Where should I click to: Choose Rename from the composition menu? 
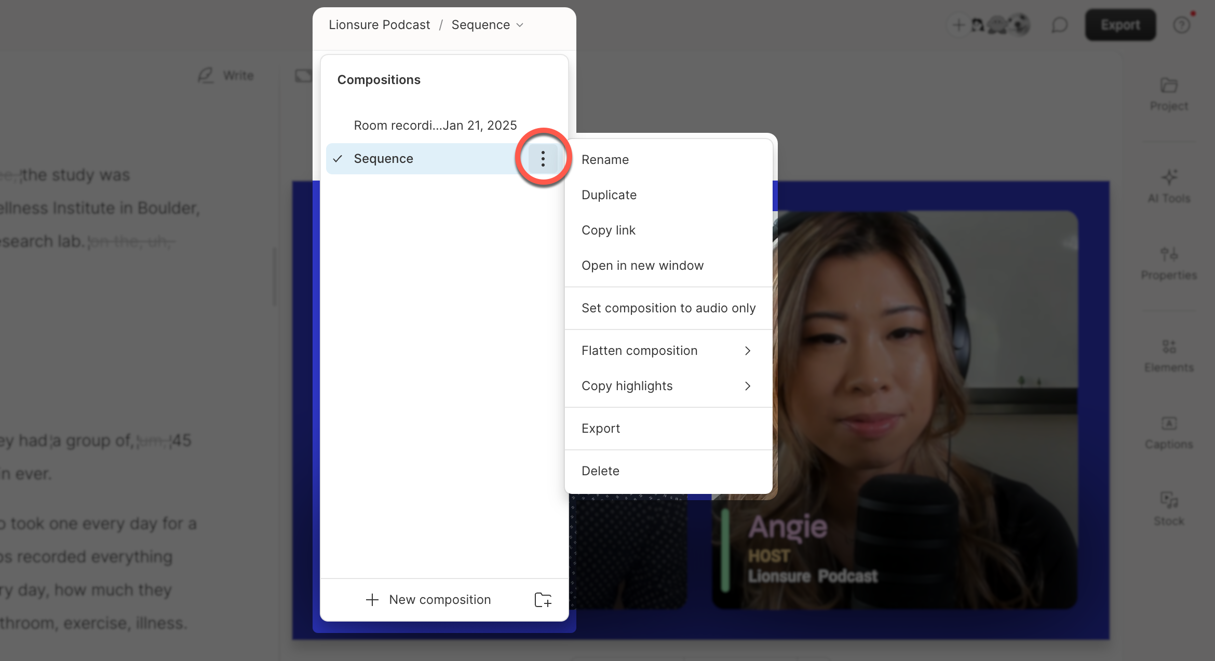605,159
